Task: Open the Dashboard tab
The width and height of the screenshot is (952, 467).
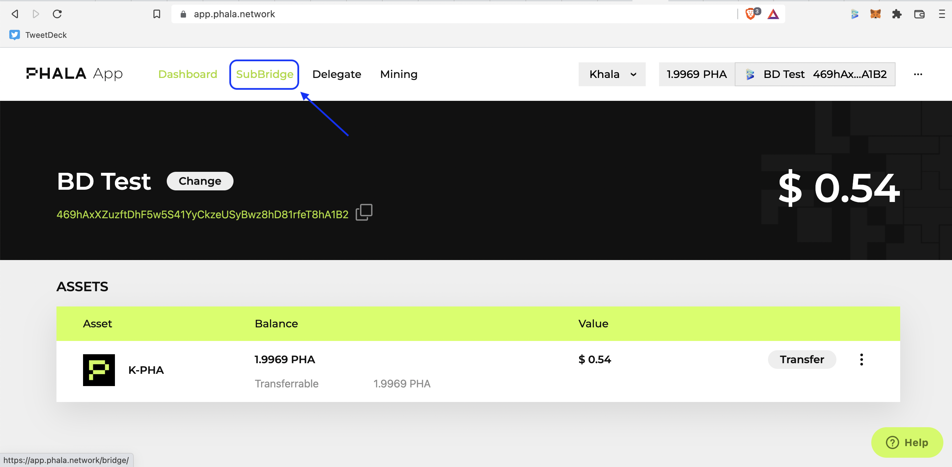Action: tap(188, 74)
